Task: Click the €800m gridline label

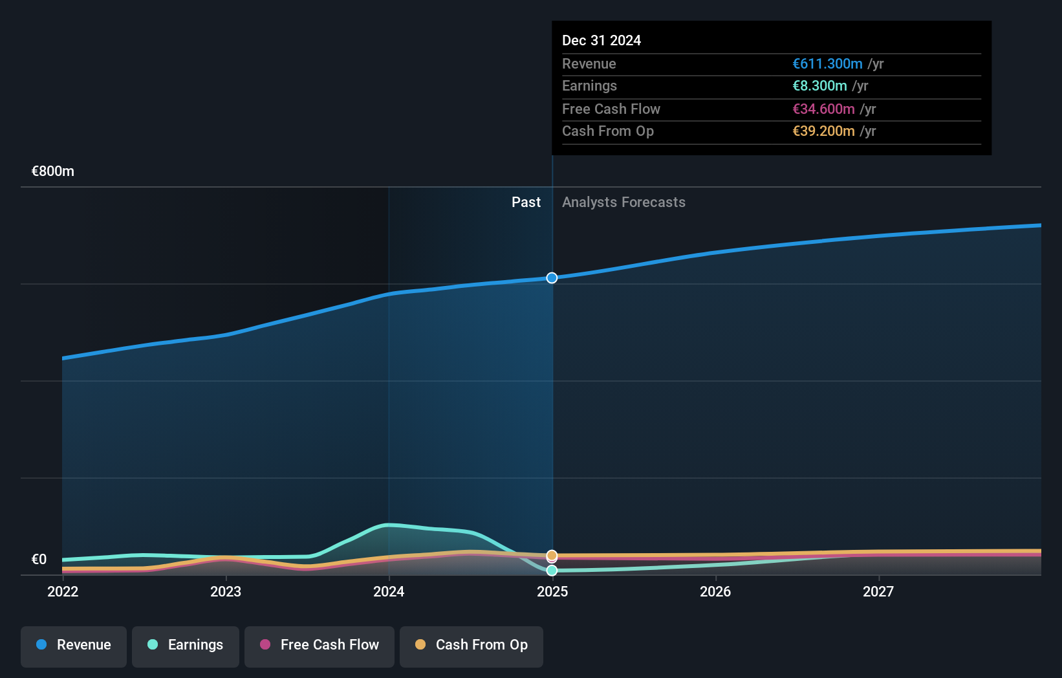Action: pyautogui.click(x=52, y=171)
